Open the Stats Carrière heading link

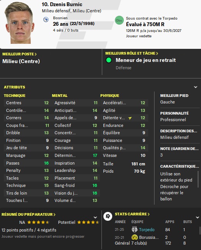tap(132, 214)
